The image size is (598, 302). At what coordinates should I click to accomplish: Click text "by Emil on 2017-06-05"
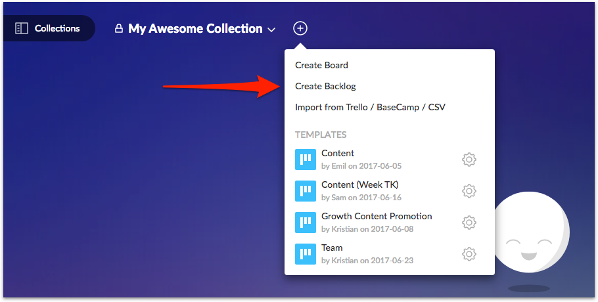coord(361,166)
